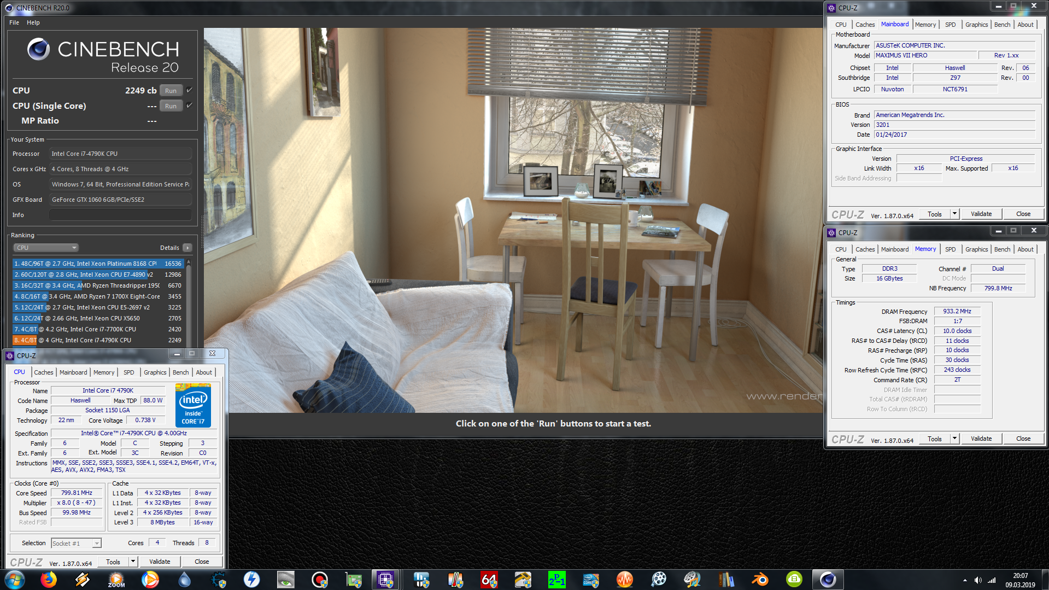Viewport: 1049px width, 590px height.
Task: Open About tab in Mainboard CPU-Z window
Action: click(1025, 25)
